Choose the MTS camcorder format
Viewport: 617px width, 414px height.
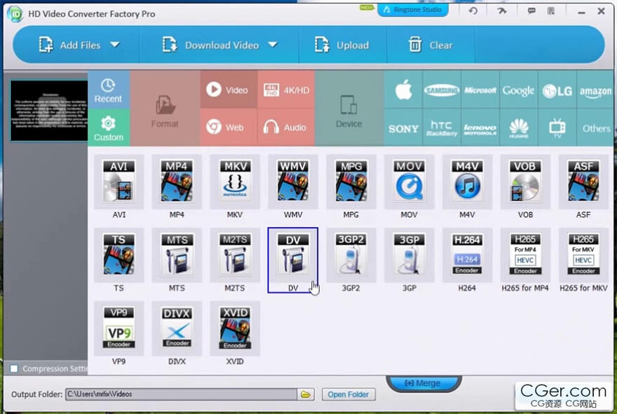click(177, 255)
